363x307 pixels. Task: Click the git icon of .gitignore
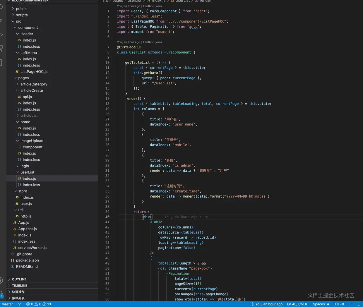coord(12,254)
